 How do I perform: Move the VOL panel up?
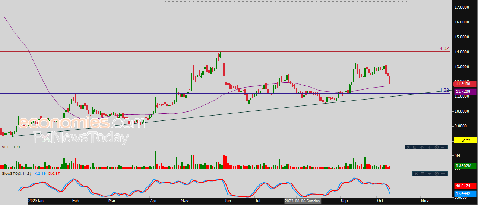[422, 147]
